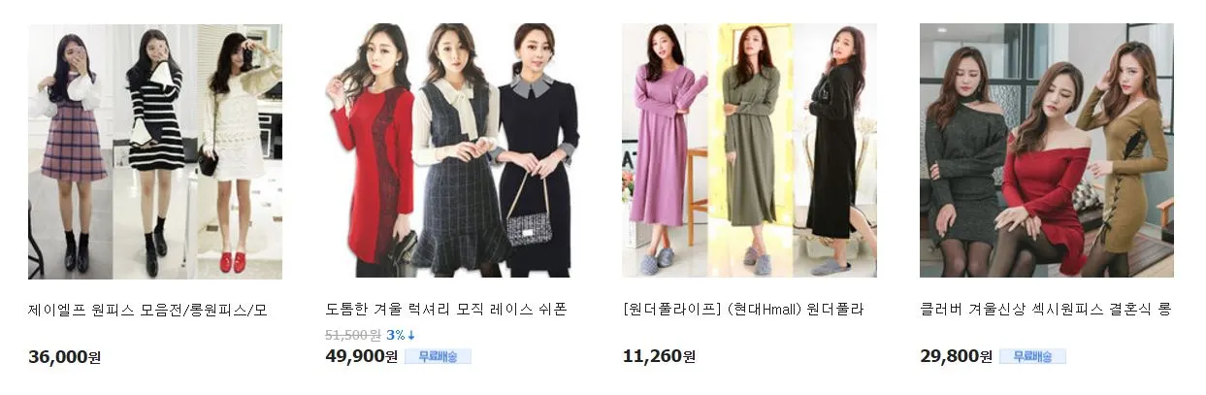
Task: Click the 49,900원 sale price
Action: (x=362, y=356)
